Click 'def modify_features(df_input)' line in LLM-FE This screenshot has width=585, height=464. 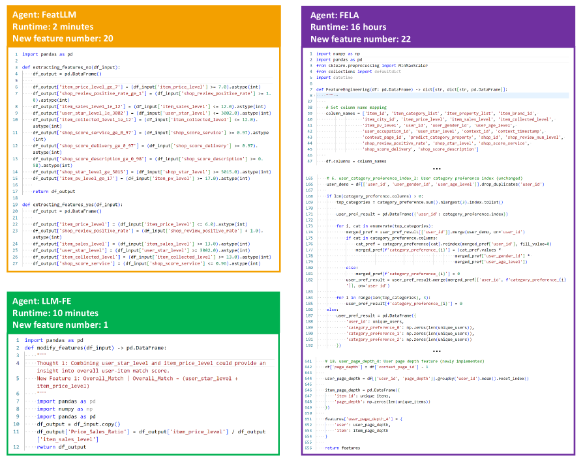click(95, 348)
